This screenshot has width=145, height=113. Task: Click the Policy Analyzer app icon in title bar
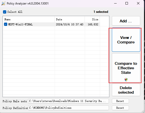pyautogui.click(x=3, y=4)
